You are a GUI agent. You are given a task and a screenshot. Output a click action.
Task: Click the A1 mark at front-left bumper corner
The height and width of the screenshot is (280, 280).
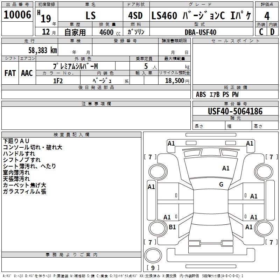pos(171,143)
